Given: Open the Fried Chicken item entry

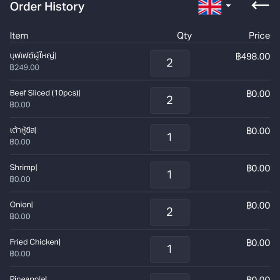Looking at the screenshot, I should tap(35, 242).
